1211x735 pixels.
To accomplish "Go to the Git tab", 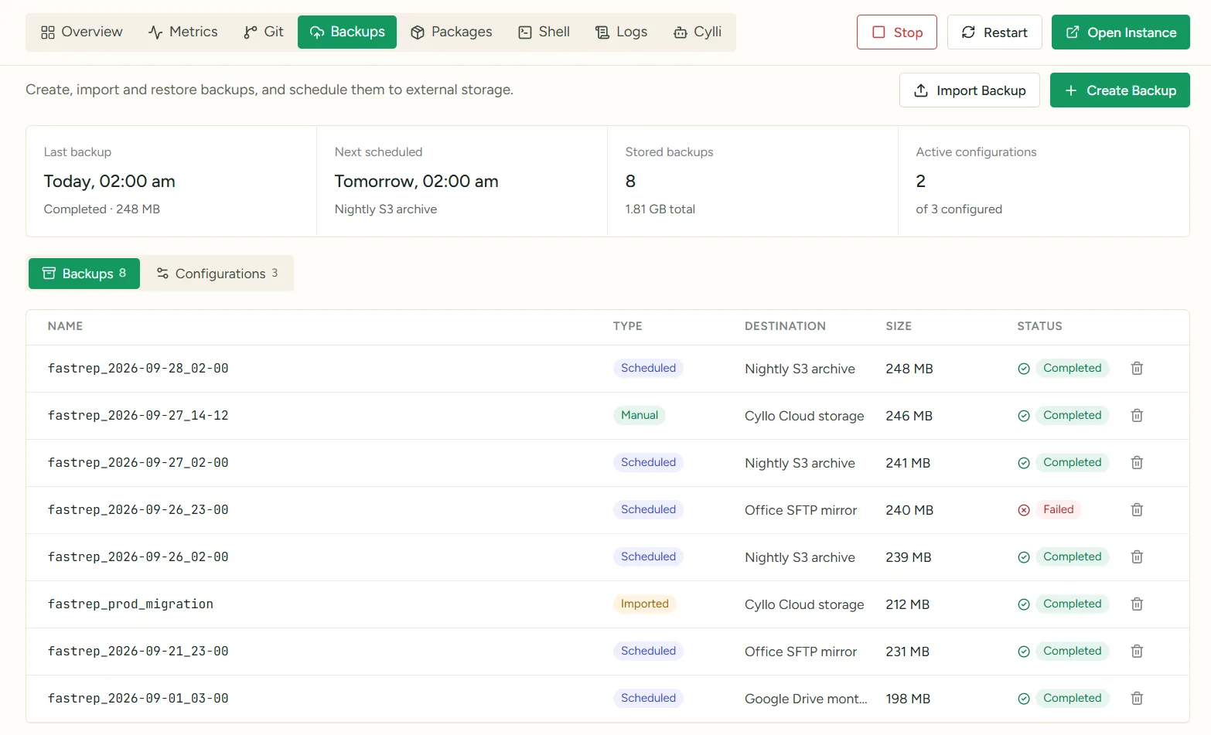I will coord(264,32).
